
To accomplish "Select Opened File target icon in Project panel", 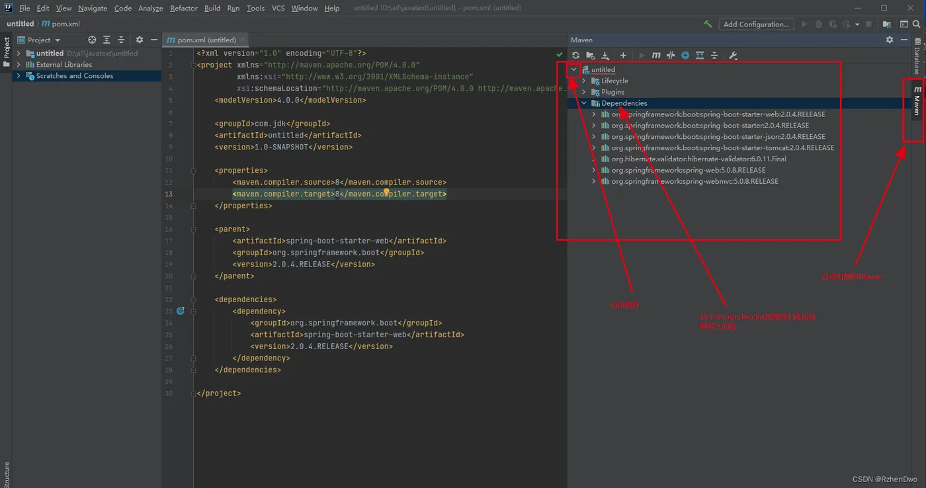I will (x=92, y=40).
